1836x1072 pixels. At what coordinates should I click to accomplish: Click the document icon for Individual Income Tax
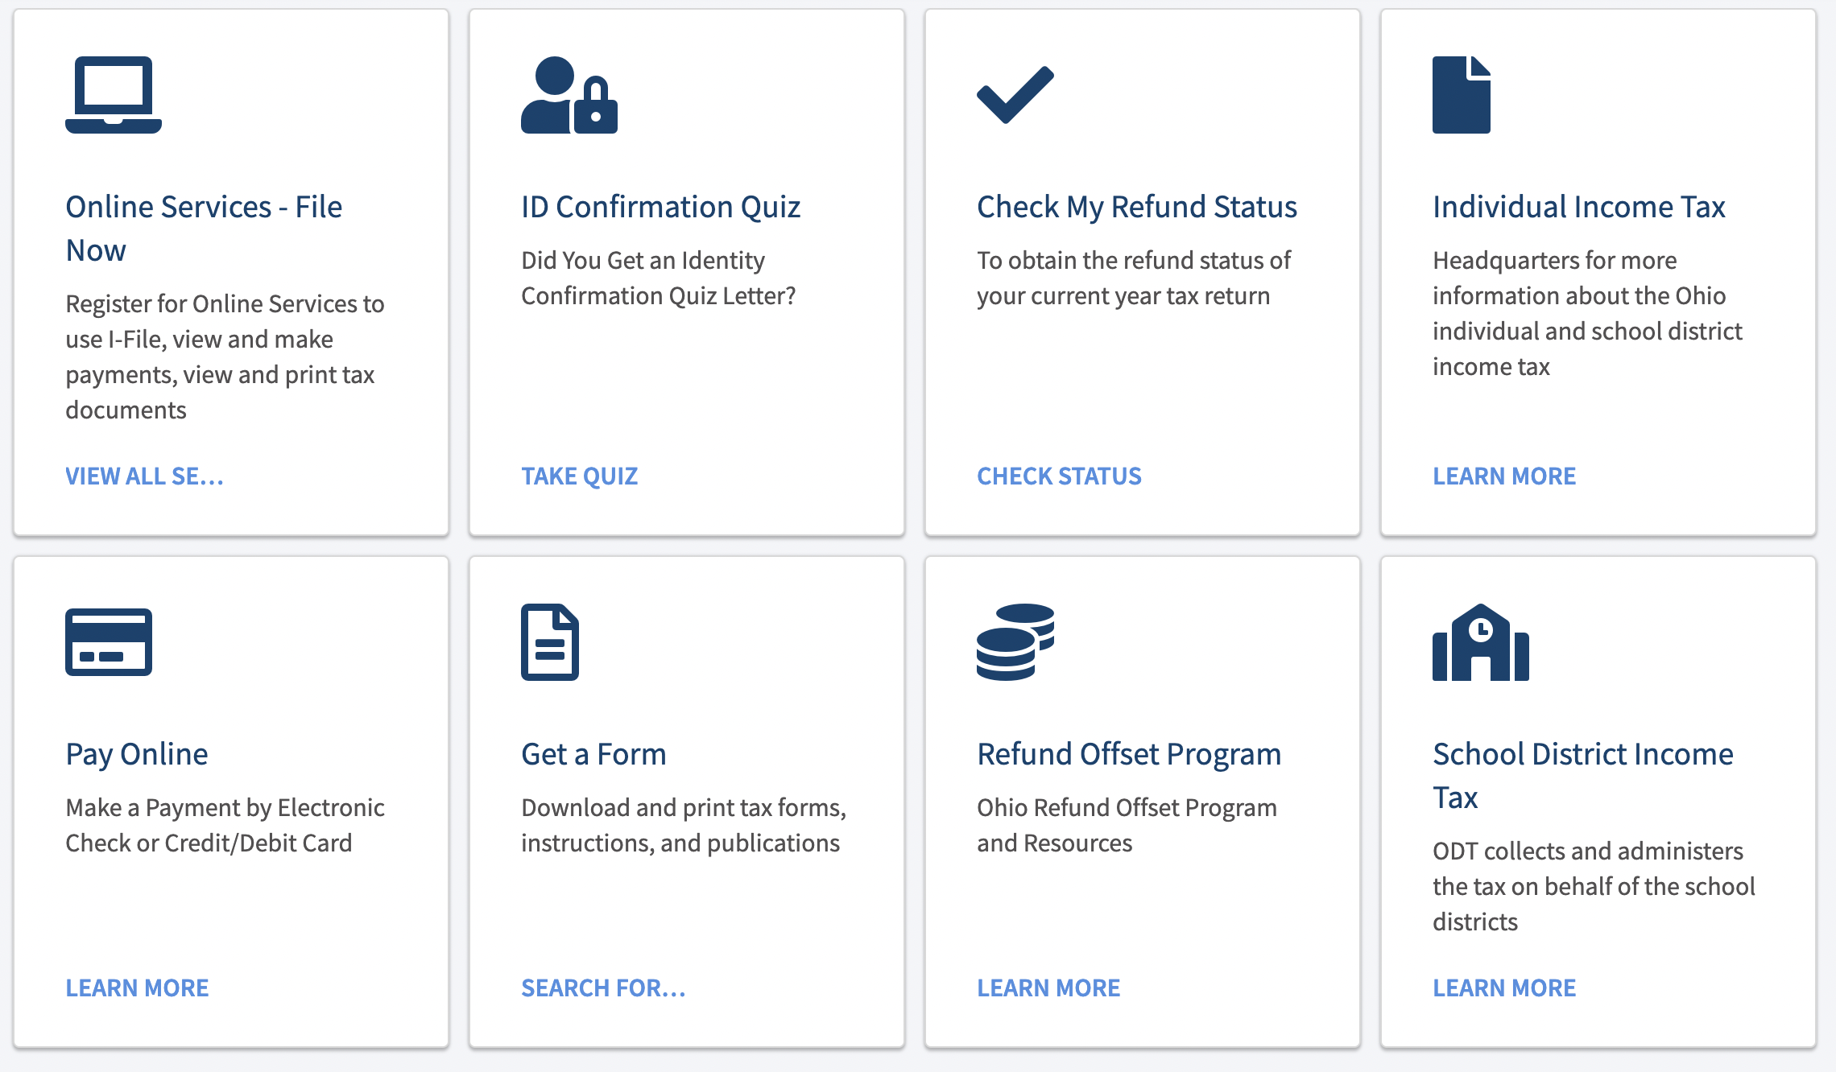[1462, 95]
